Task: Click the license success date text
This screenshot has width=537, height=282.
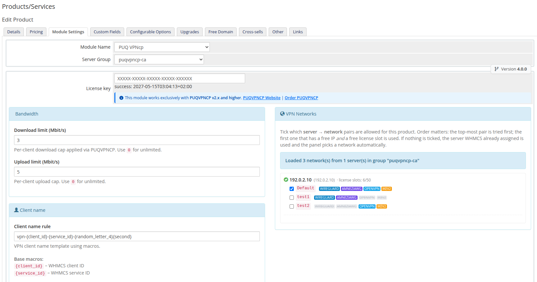Action: [x=153, y=86]
